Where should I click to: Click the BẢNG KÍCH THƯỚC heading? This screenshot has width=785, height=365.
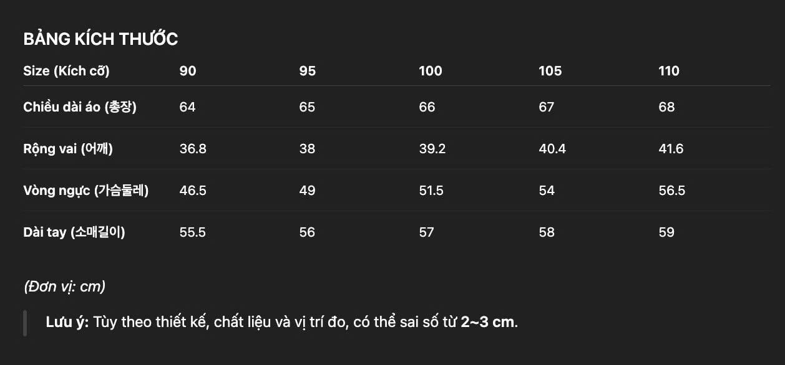[100, 39]
